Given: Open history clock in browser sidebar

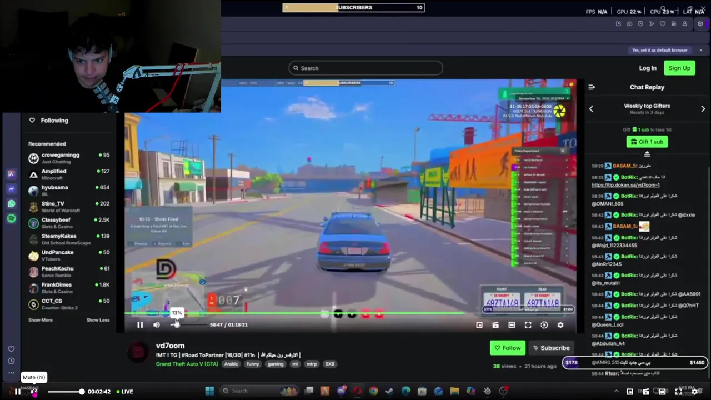Looking at the screenshot, I should [11, 361].
